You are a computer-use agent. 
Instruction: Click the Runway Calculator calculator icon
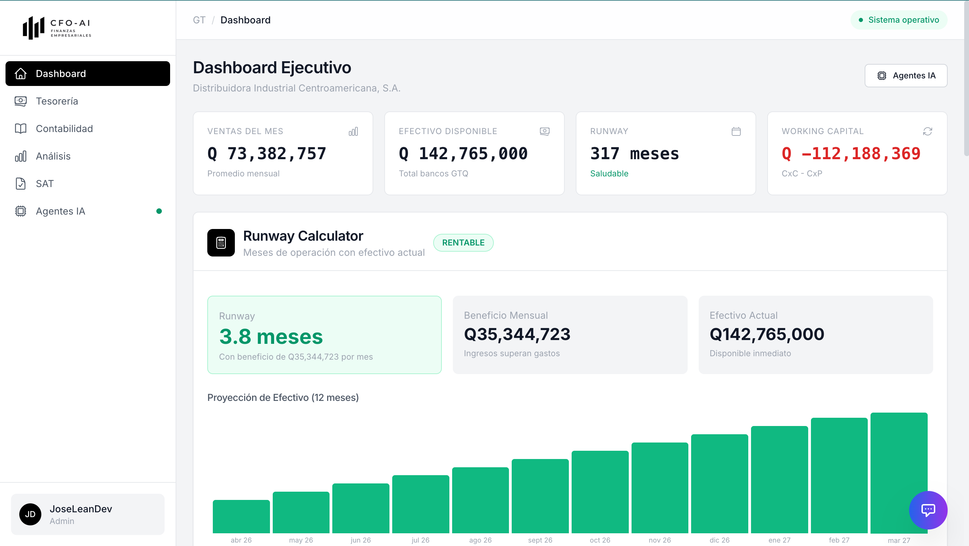pos(221,243)
